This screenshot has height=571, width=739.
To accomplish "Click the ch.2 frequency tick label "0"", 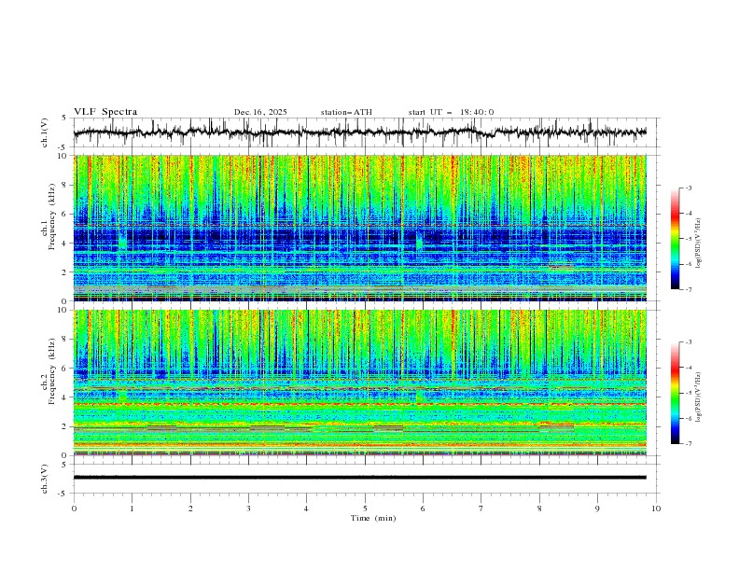I will pyautogui.click(x=65, y=455).
